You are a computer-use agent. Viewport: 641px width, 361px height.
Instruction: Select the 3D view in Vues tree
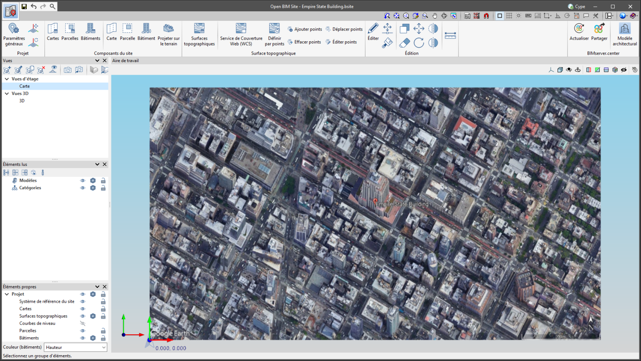22,101
